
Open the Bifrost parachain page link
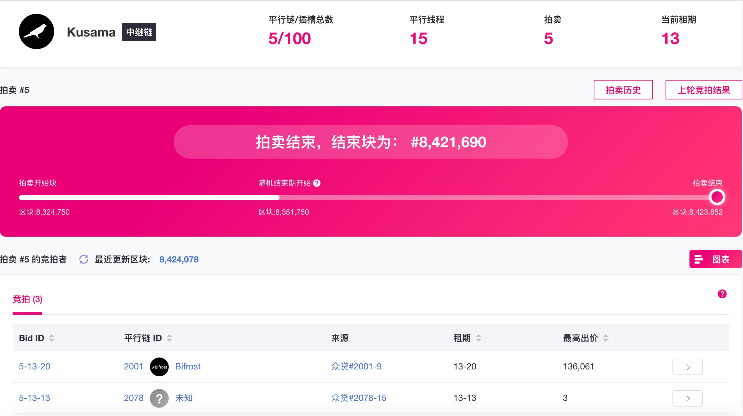188,367
